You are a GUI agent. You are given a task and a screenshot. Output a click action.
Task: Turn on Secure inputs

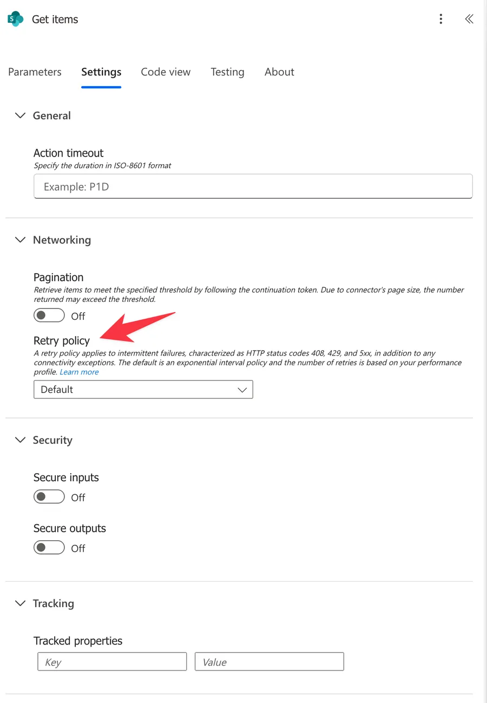click(49, 496)
